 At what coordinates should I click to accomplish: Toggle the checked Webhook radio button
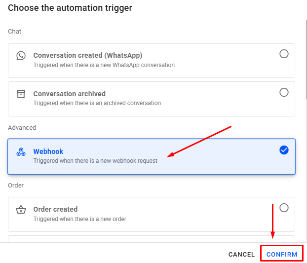pos(284,150)
